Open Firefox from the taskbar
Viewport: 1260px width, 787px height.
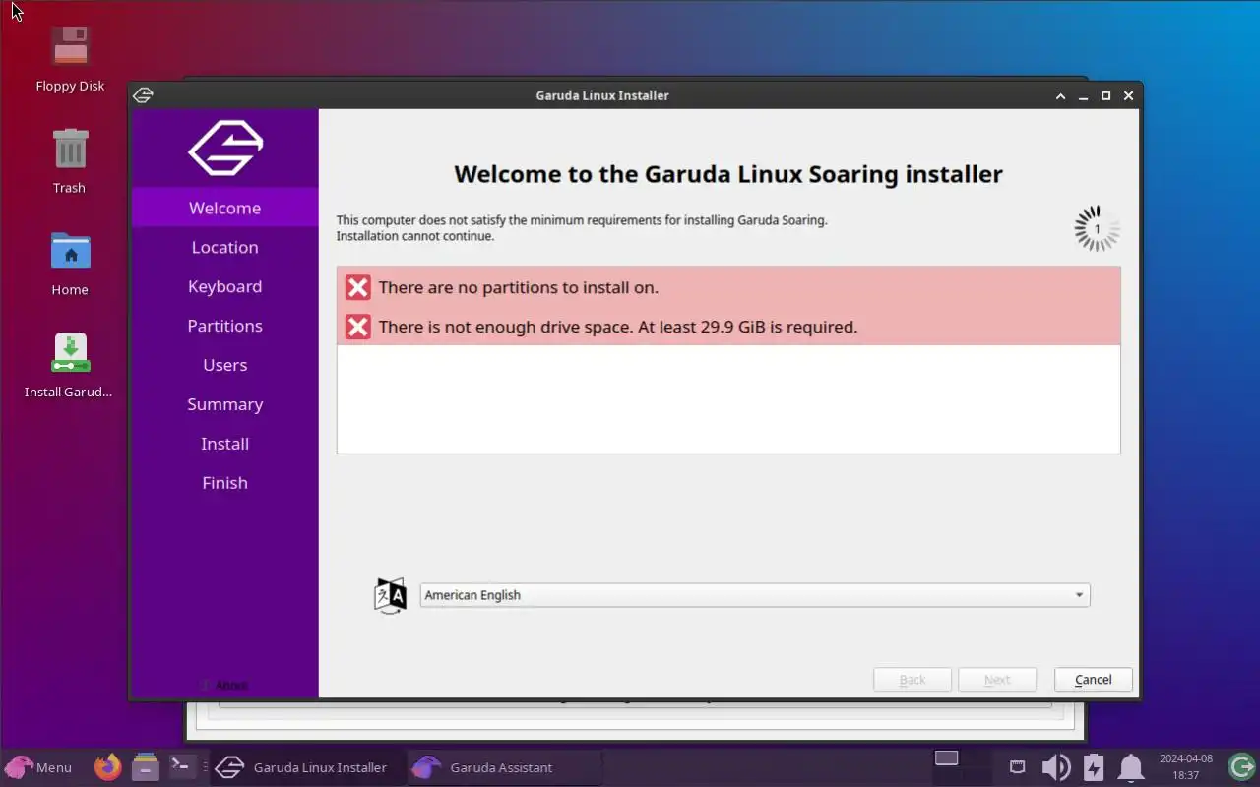click(108, 766)
